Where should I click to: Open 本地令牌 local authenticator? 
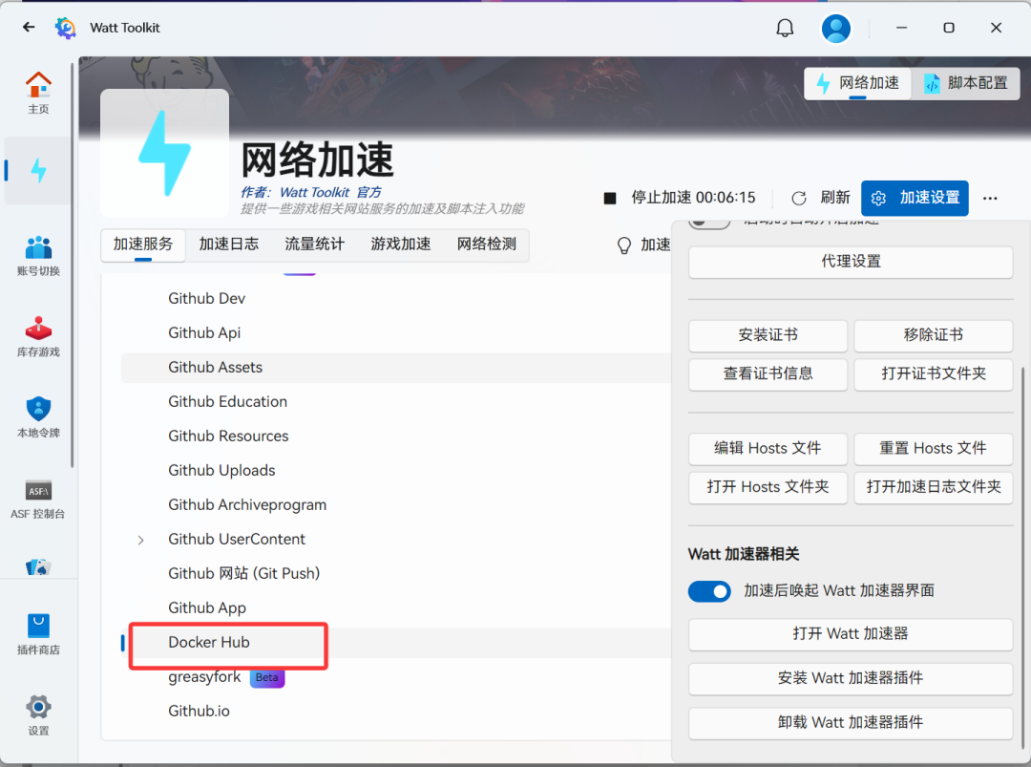(x=38, y=417)
